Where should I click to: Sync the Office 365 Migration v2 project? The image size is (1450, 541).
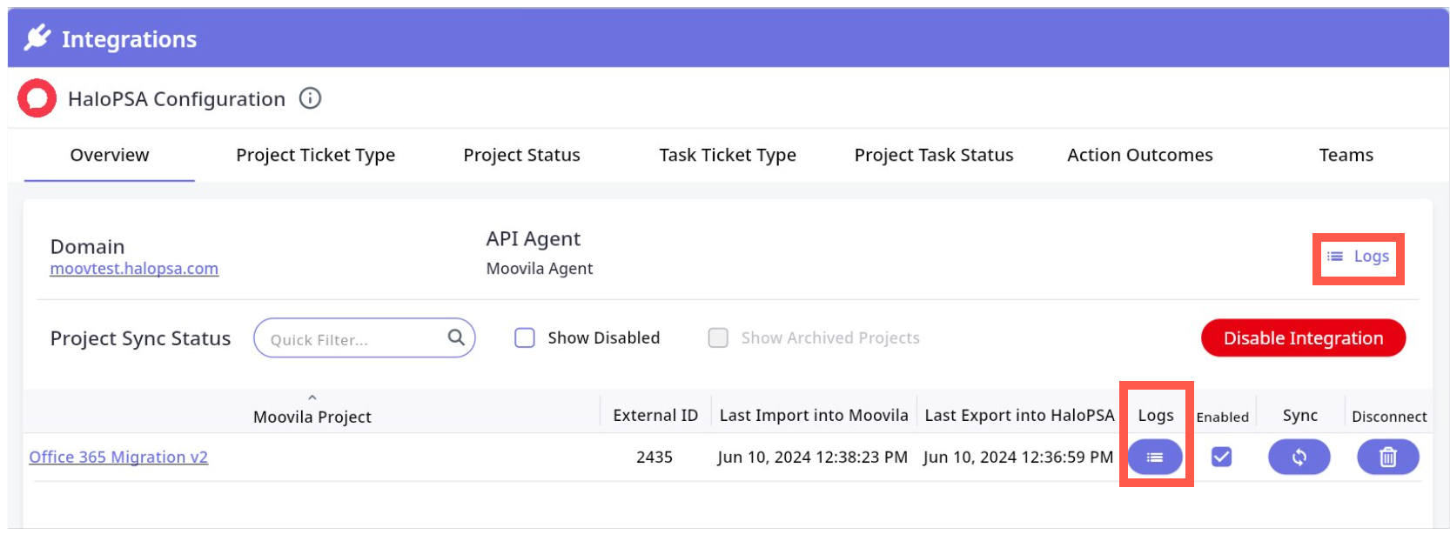coord(1299,458)
